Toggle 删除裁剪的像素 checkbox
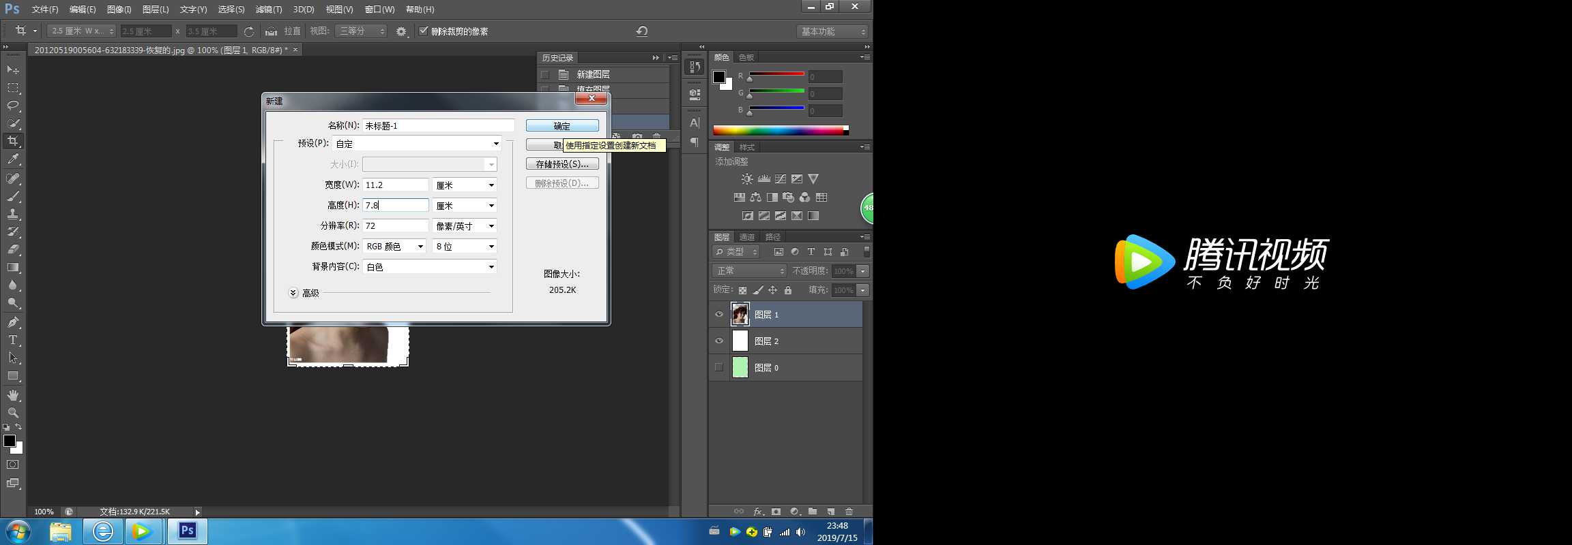 click(x=423, y=31)
